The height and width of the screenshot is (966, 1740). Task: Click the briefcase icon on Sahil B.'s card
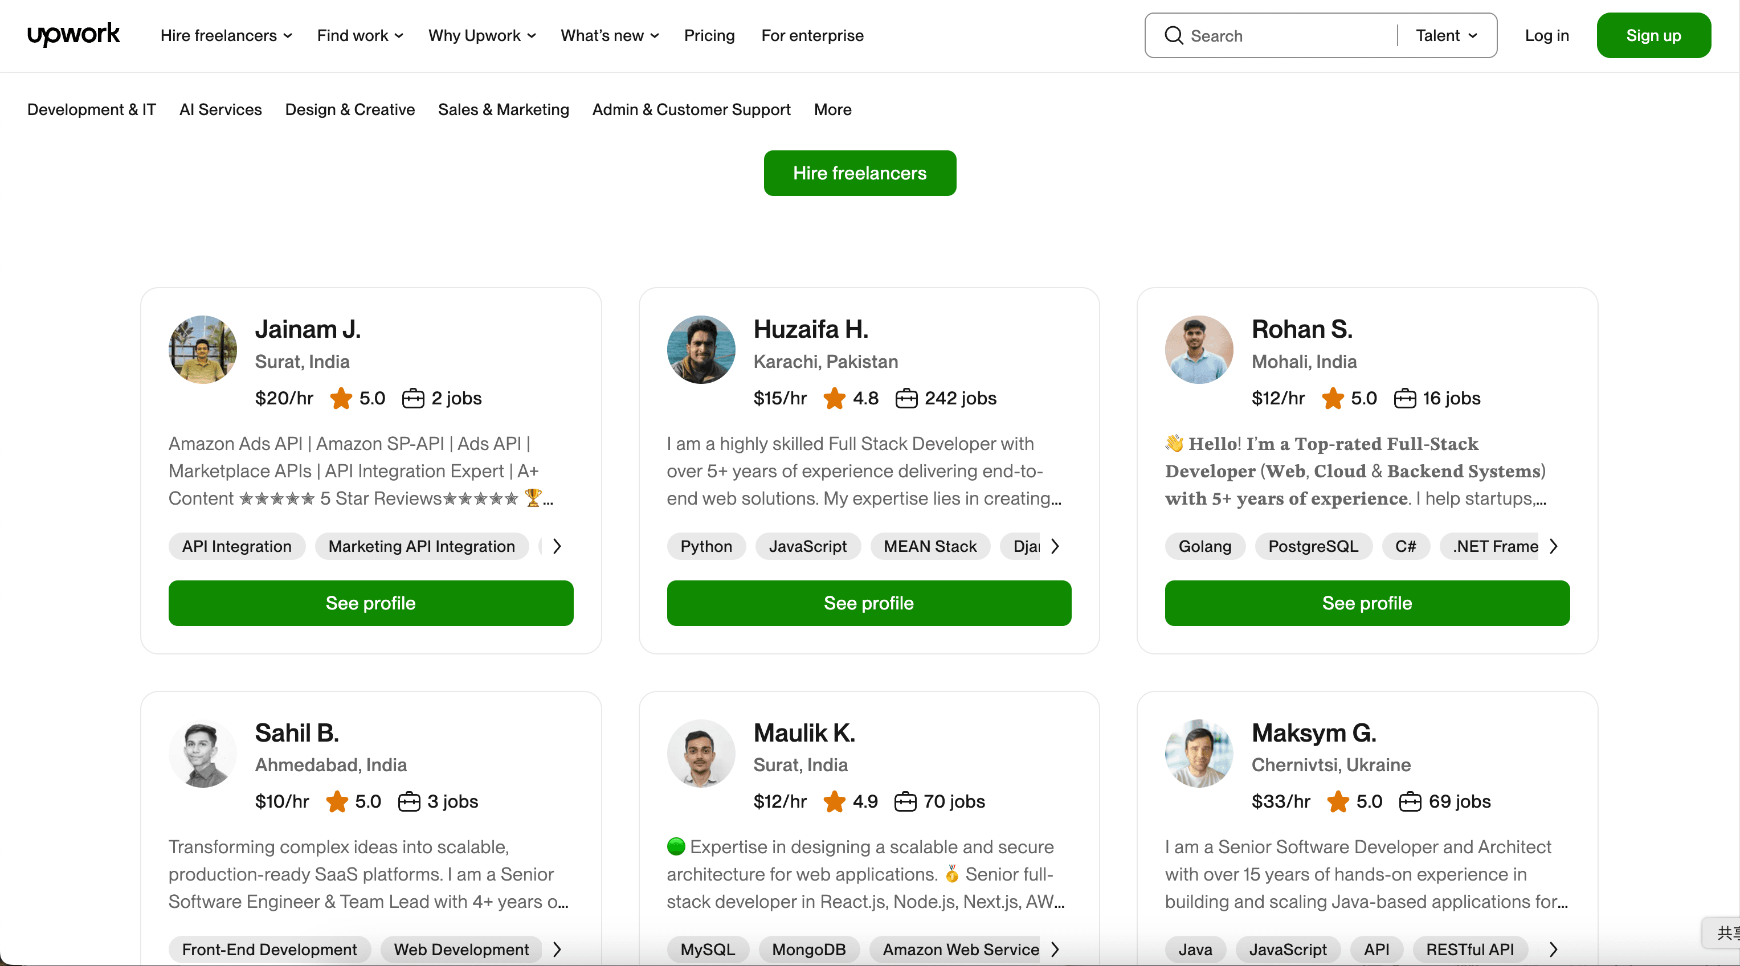tap(409, 802)
